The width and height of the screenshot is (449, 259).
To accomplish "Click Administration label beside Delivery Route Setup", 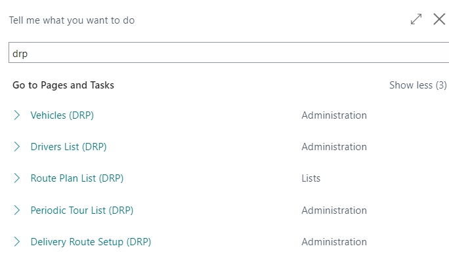I will [x=334, y=242].
